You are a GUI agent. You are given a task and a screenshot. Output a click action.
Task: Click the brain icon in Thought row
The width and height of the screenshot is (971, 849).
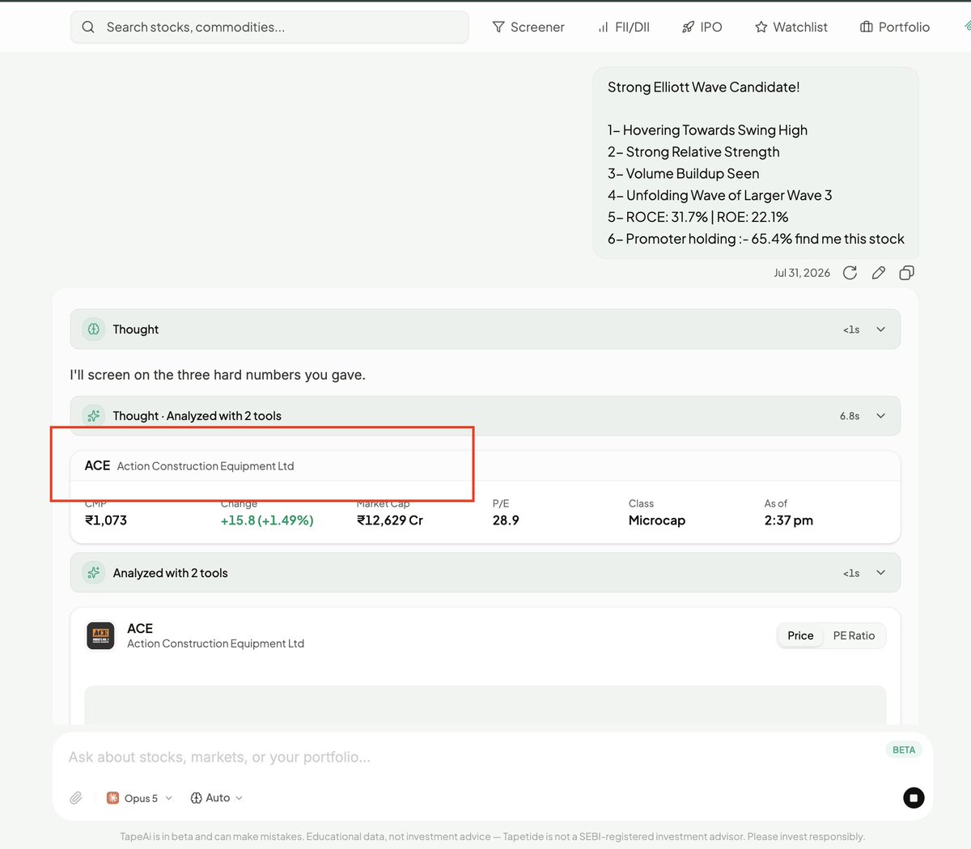(x=94, y=329)
